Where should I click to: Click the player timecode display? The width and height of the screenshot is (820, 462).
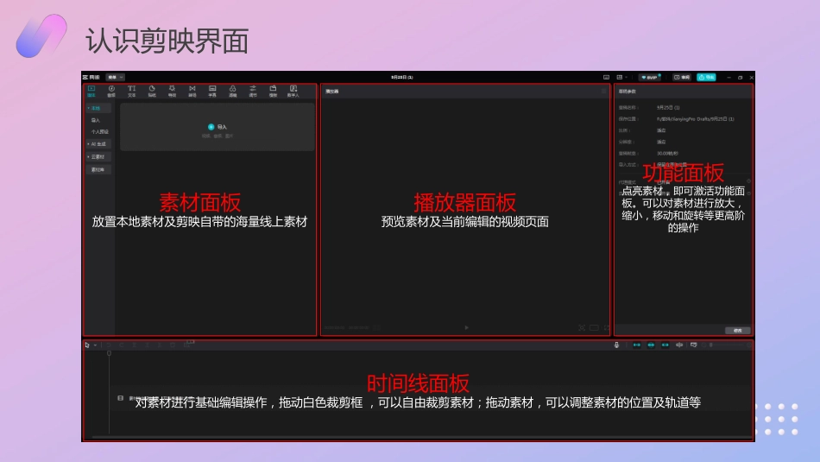click(347, 327)
